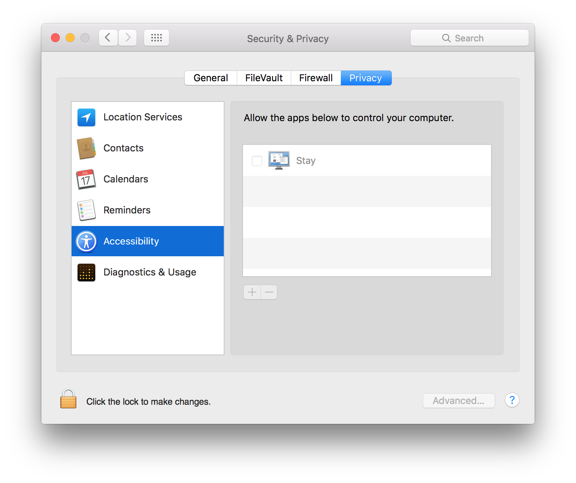Add an app with the plus button
576x483 pixels.
(252, 292)
